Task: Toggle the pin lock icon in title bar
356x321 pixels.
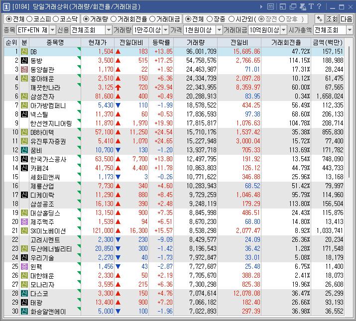Action: [303, 7]
